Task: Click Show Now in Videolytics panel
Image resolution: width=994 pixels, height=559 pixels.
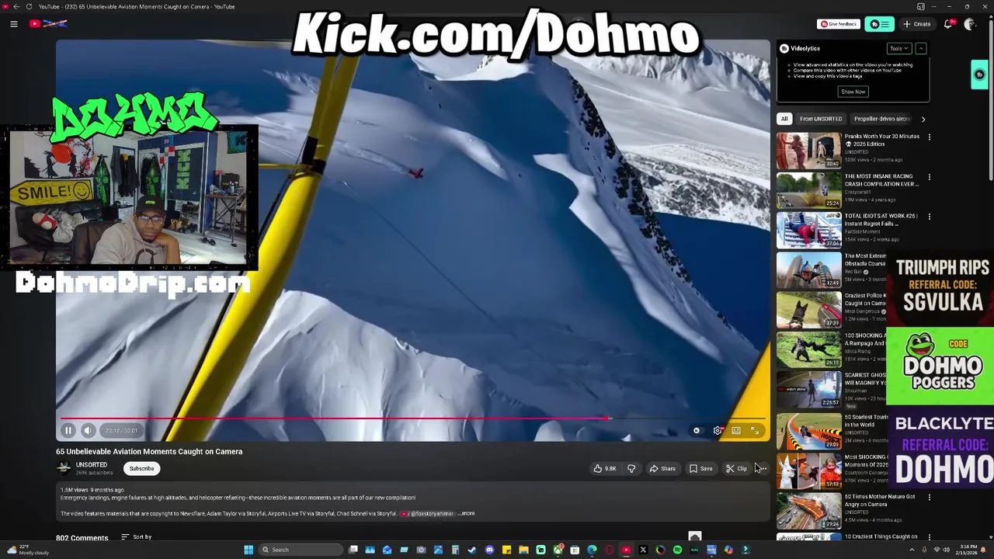Action: 853,92
